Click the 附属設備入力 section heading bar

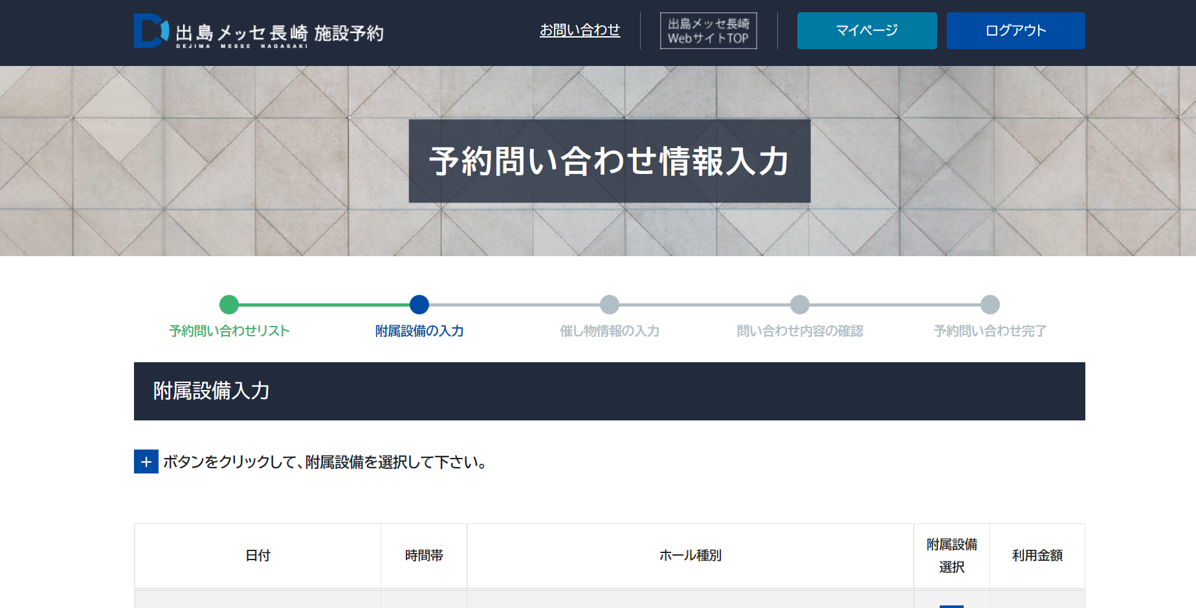pos(609,391)
